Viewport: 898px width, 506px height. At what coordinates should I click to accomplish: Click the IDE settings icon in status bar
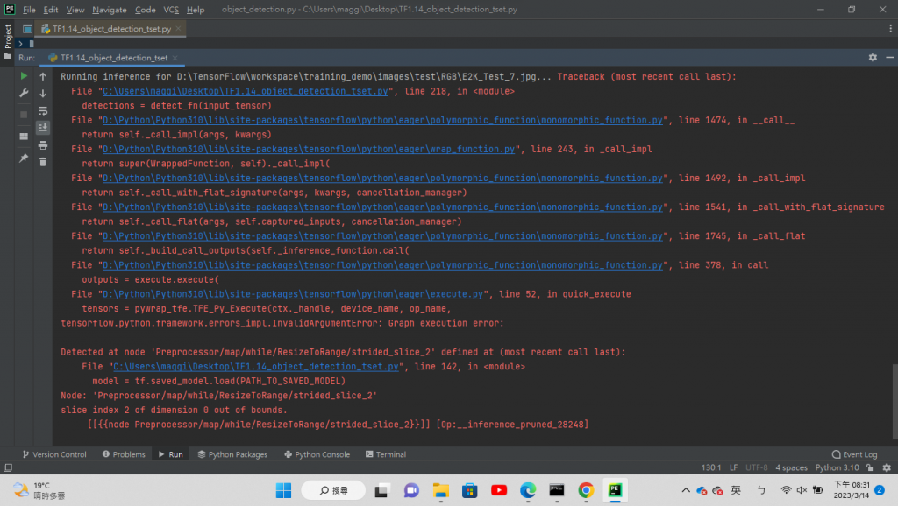click(887, 467)
